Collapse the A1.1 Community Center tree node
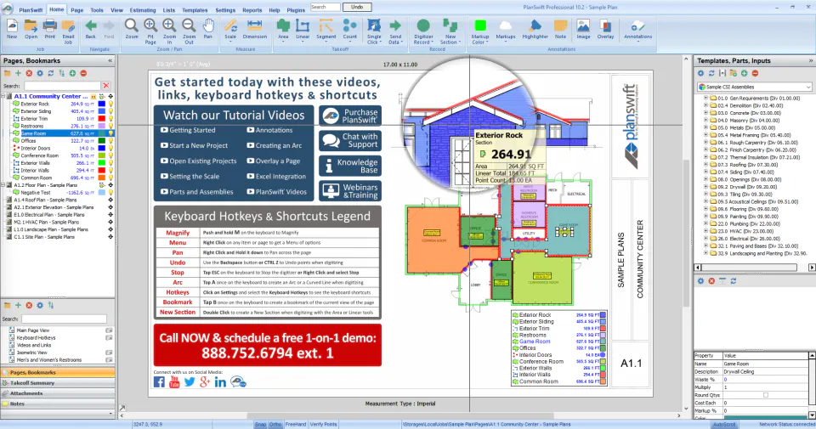 pos(3,96)
